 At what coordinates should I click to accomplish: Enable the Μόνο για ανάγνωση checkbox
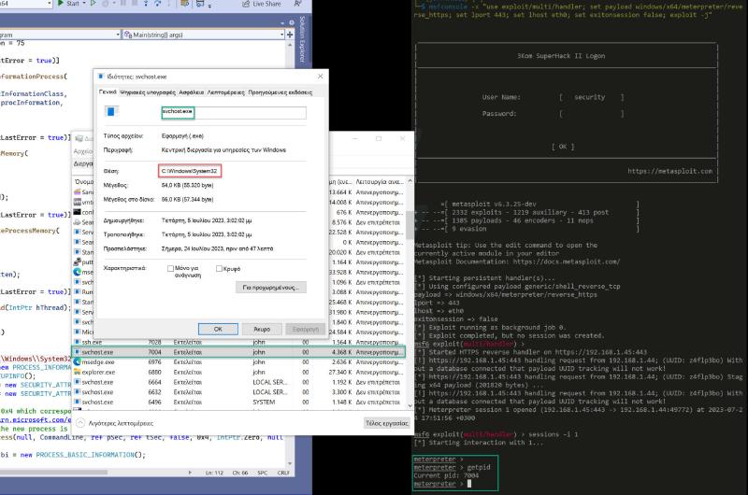click(x=170, y=269)
